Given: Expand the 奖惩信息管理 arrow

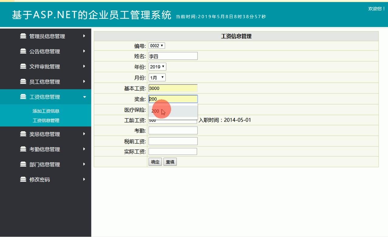Looking at the screenshot, I should tap(84, 134).
